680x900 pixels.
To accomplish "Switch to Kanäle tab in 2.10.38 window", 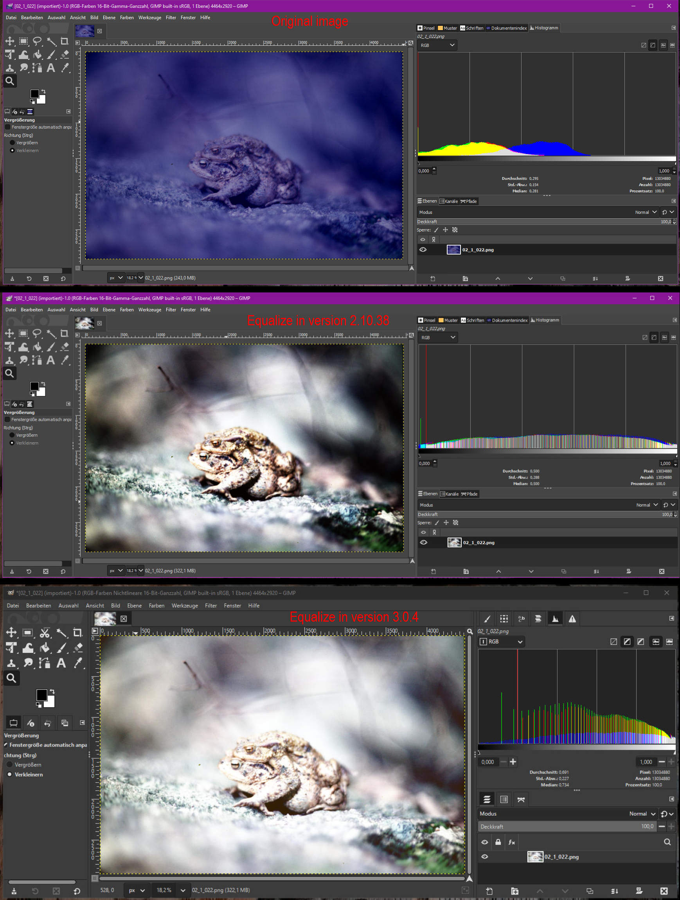I will pyautogui.click(x=449, y=494).
